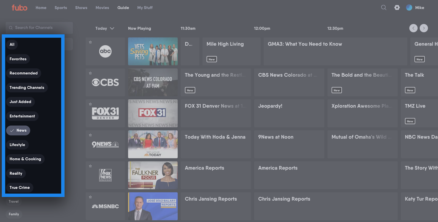The height and width of the screenshot is (222, 438).
Task: Open Jeopardy! program listing
Action: pyautogui.click(x=289, y=113)
